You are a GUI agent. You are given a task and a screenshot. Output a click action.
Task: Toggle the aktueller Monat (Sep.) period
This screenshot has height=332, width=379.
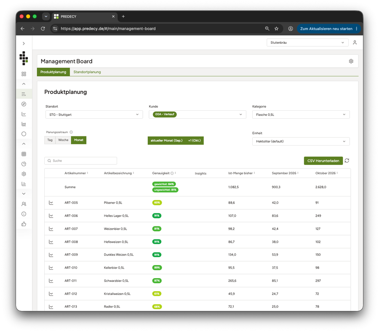(x=166, y=141)
